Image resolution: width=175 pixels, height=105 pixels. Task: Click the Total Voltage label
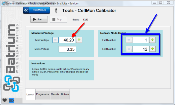[x=42, y=40]
